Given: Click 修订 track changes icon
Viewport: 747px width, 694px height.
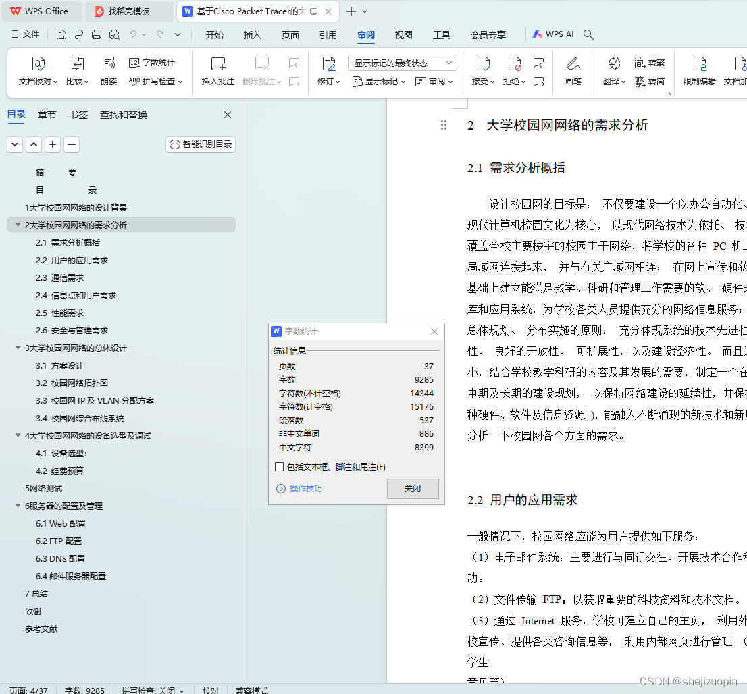Looking at the screenshot, I should pos(328,64).
